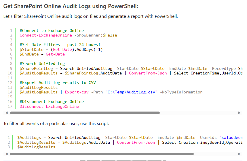Click heading 'Get SharePoint Online Audit Logs using PowerShell'

coord(71,6)
